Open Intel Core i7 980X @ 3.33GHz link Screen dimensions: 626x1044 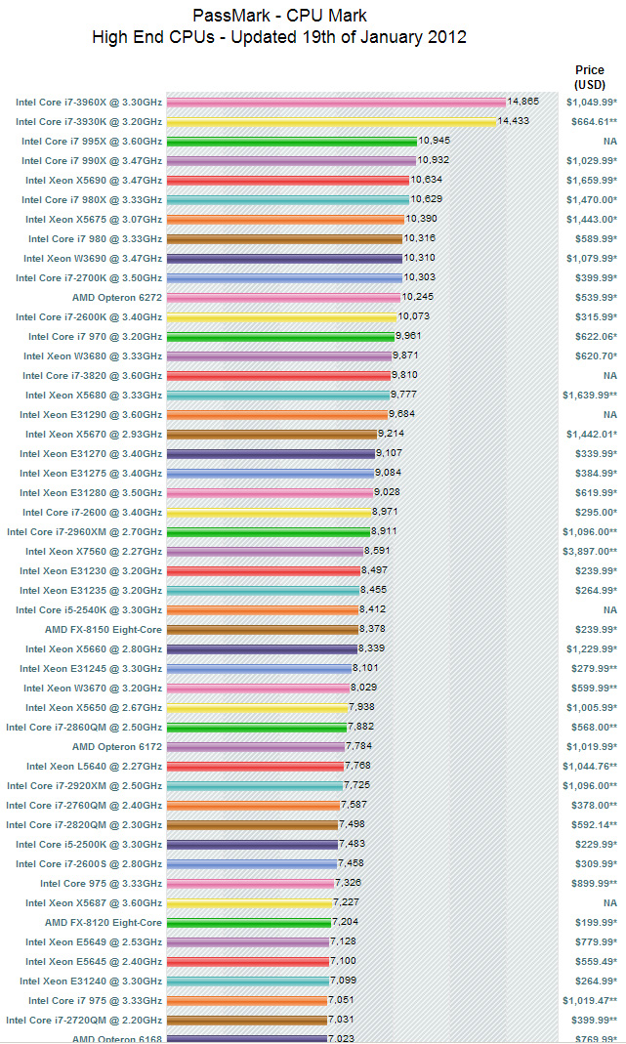pos(91,200)
